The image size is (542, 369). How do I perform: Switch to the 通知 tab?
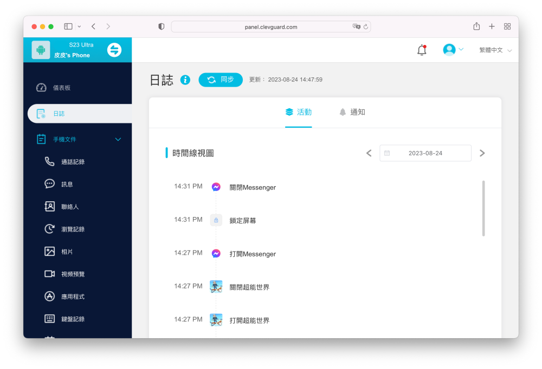point(352,112)
